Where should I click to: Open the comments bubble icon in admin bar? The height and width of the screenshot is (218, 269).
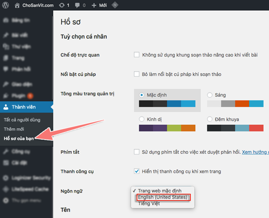tap(77, 5)
